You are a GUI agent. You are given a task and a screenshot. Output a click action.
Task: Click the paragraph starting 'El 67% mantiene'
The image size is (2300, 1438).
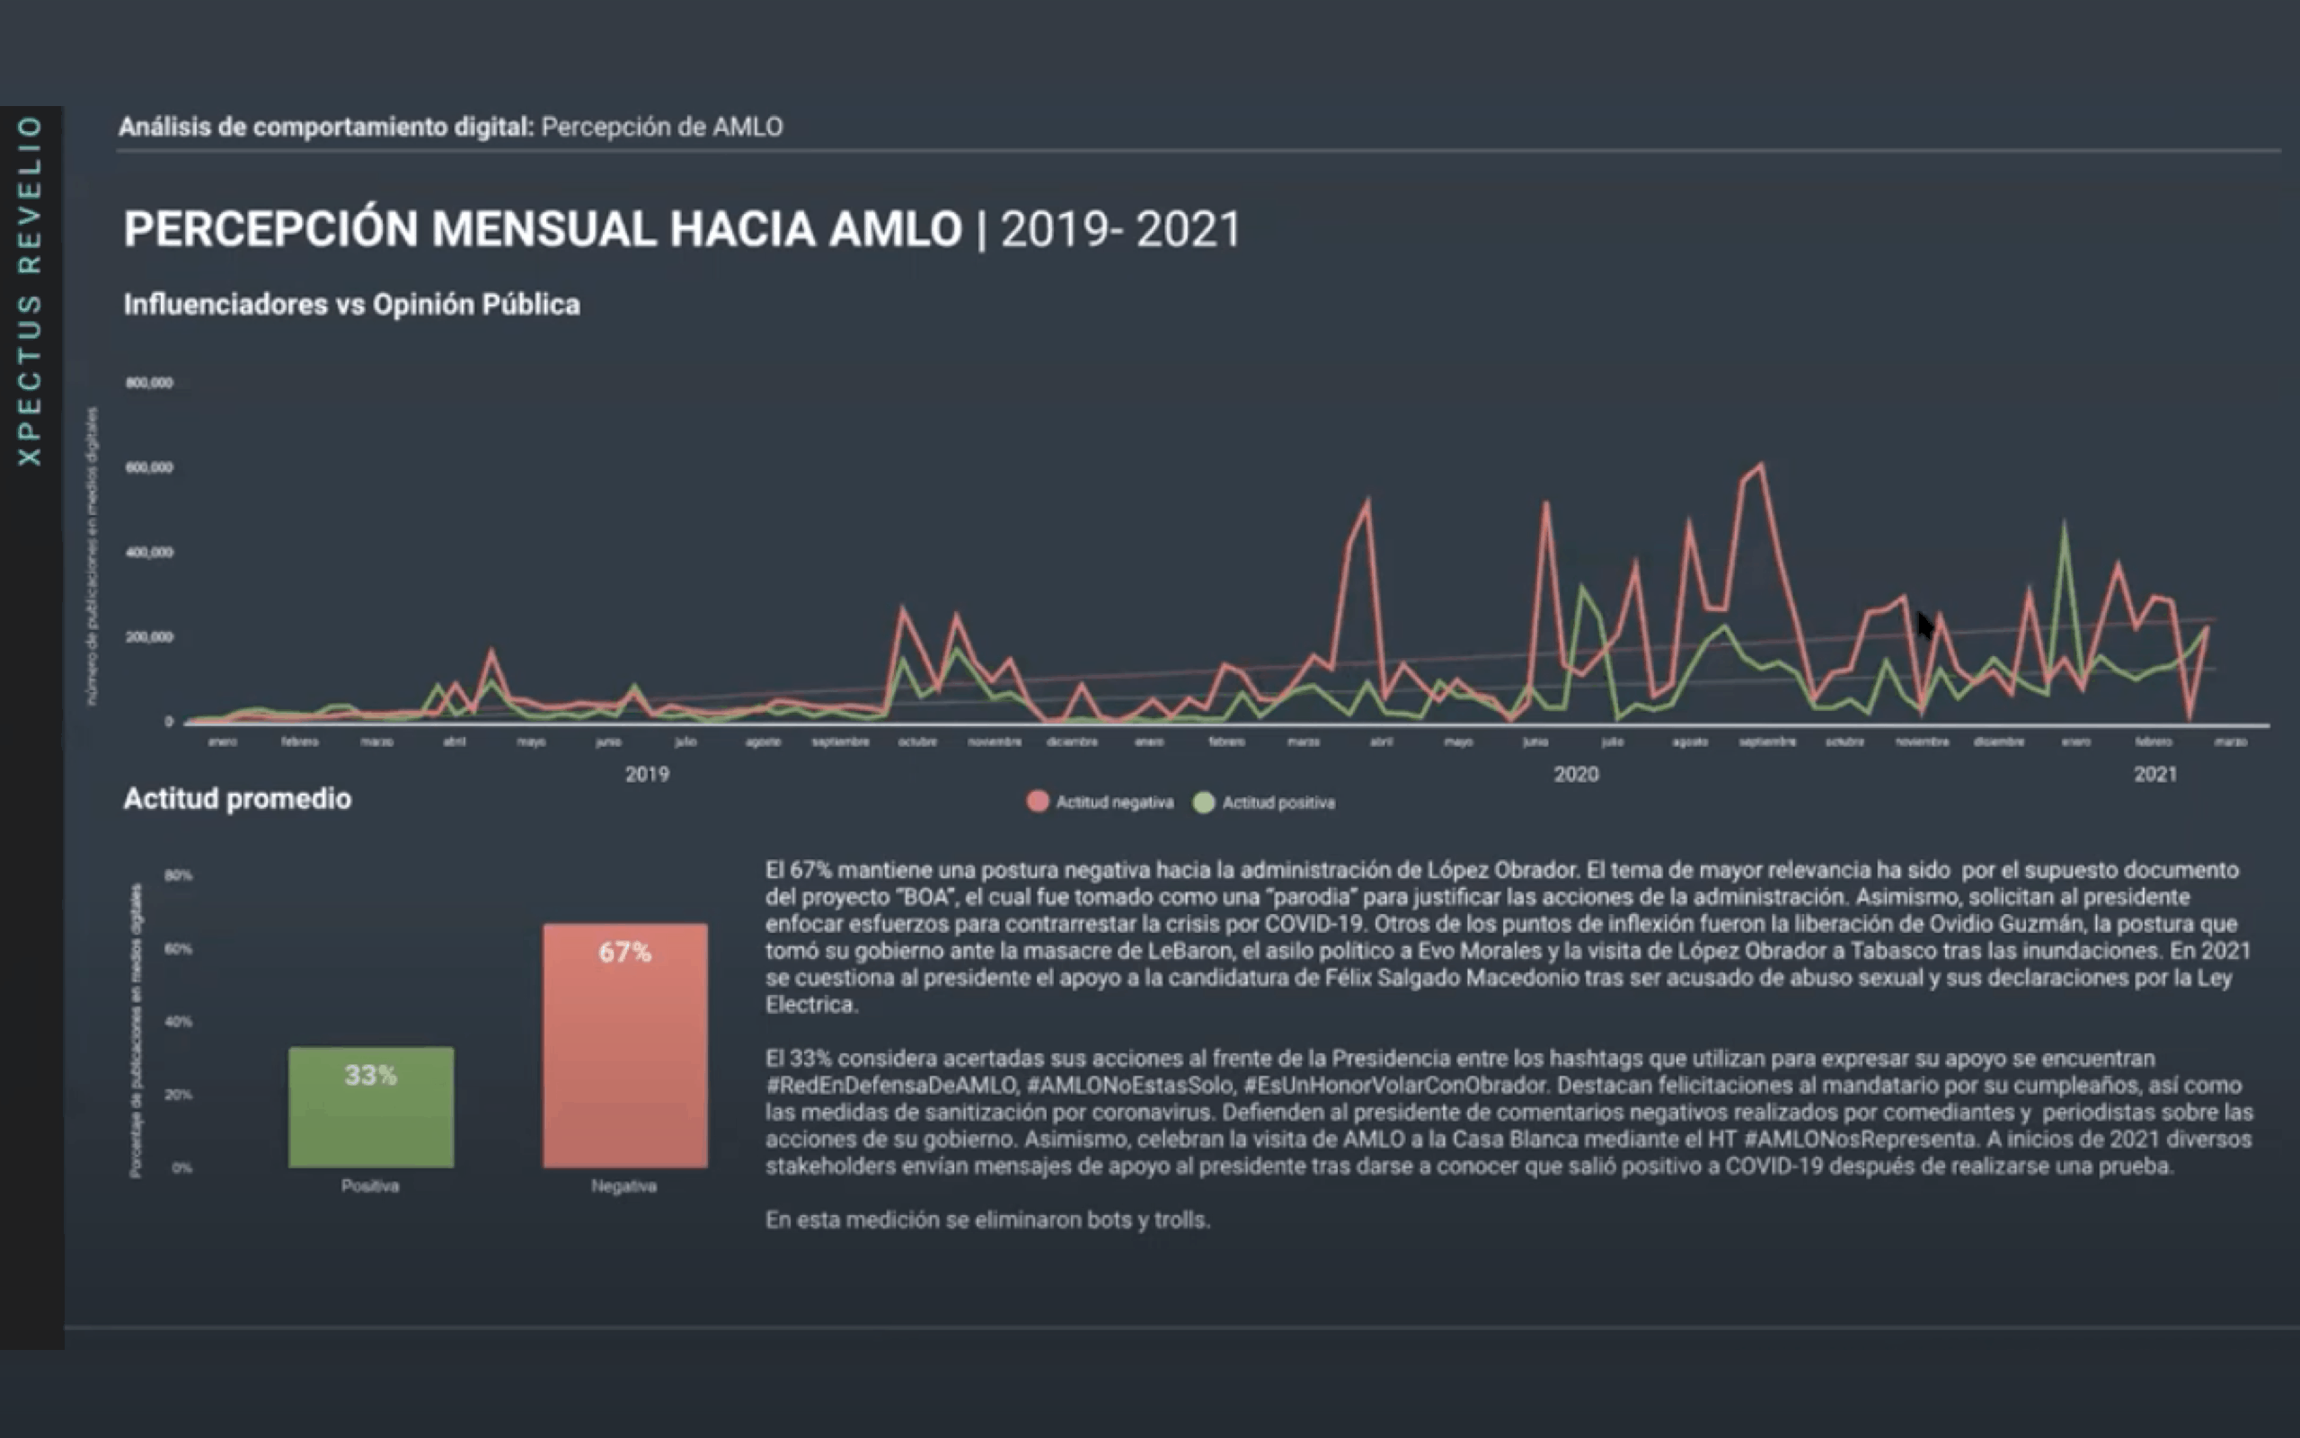point(1508,936)
